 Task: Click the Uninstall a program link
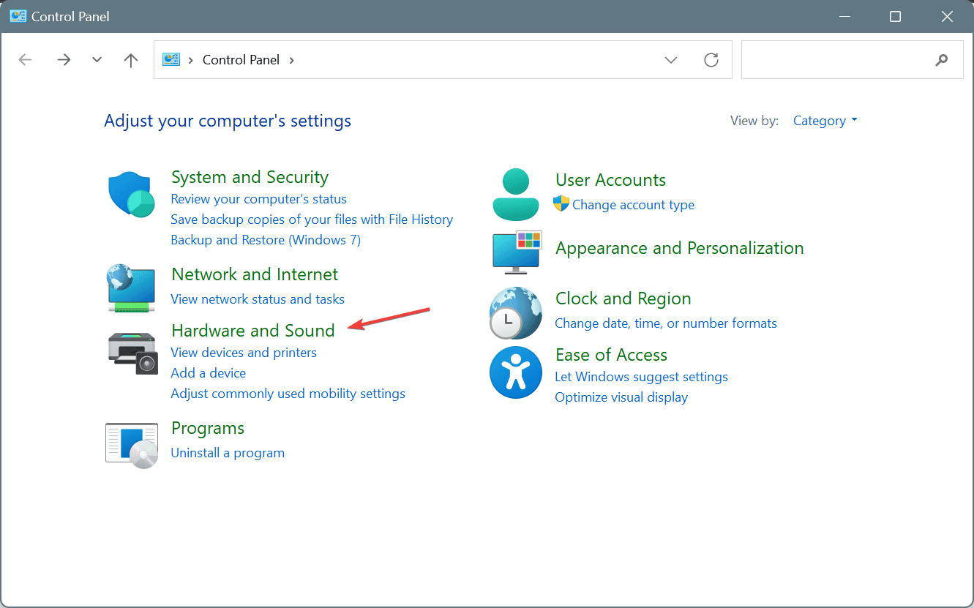click(x=228, y=453)
